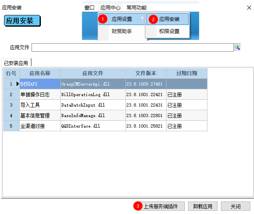The width and height of the screenshot is (254, 214).
Task: Select the 基本信息管理 cell
Action: (x=40, y=115)
